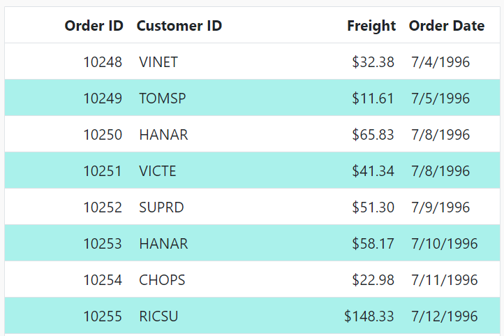Screen dimensions: 504x336
Task: Select the VICTE customer cell
Action: point(158,171)
